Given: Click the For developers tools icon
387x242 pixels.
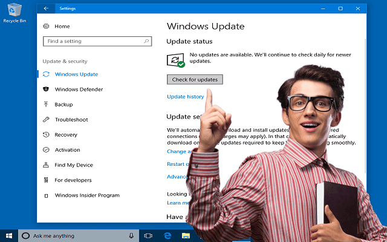Looking at the screenshot, I should (46, 180).
